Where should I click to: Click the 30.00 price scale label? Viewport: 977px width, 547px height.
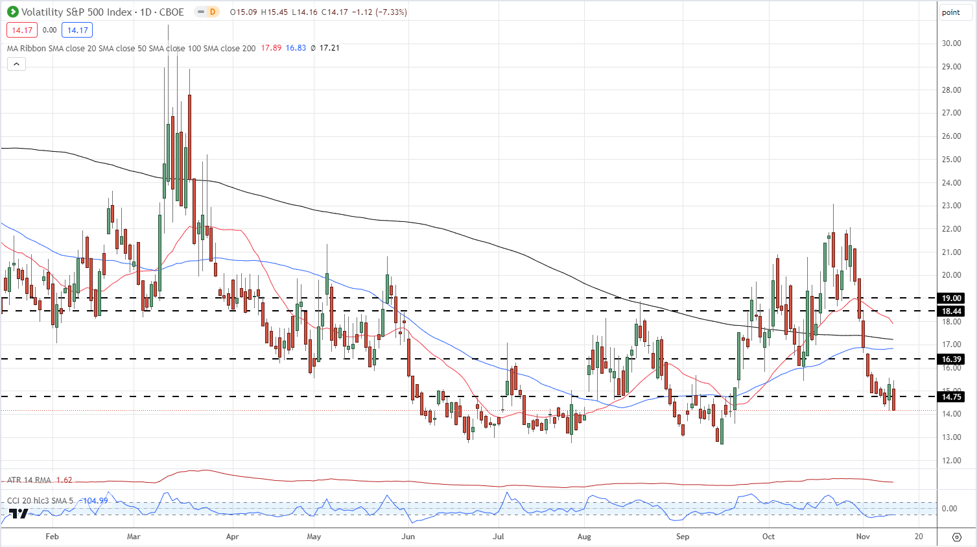(x=951, y=43)
